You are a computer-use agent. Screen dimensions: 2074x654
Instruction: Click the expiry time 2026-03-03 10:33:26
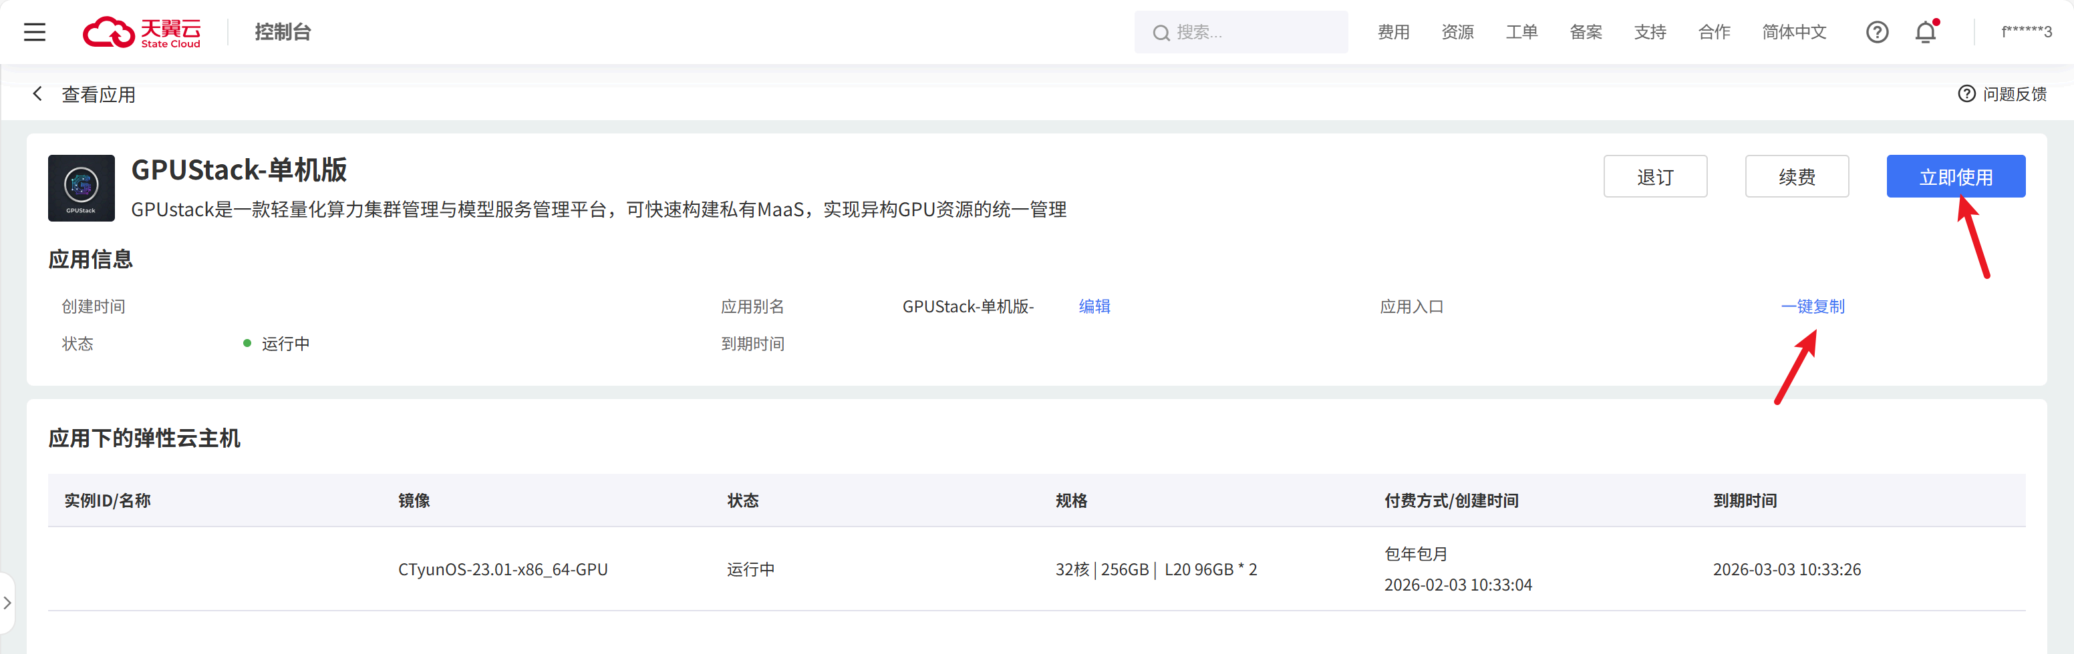1787,569
